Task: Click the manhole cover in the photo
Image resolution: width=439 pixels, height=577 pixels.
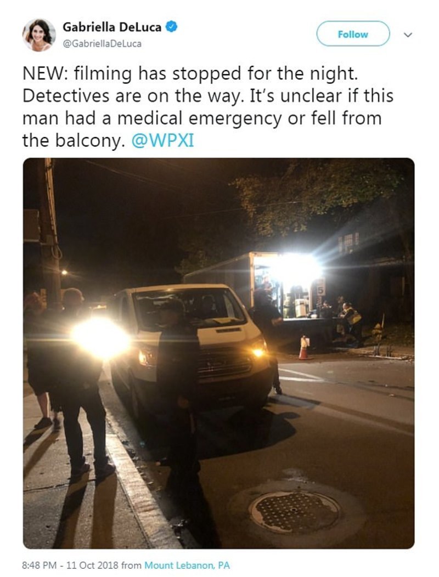Action: coord(294,512)
